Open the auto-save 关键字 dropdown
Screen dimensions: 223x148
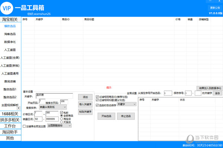click(x=127, y=104)
